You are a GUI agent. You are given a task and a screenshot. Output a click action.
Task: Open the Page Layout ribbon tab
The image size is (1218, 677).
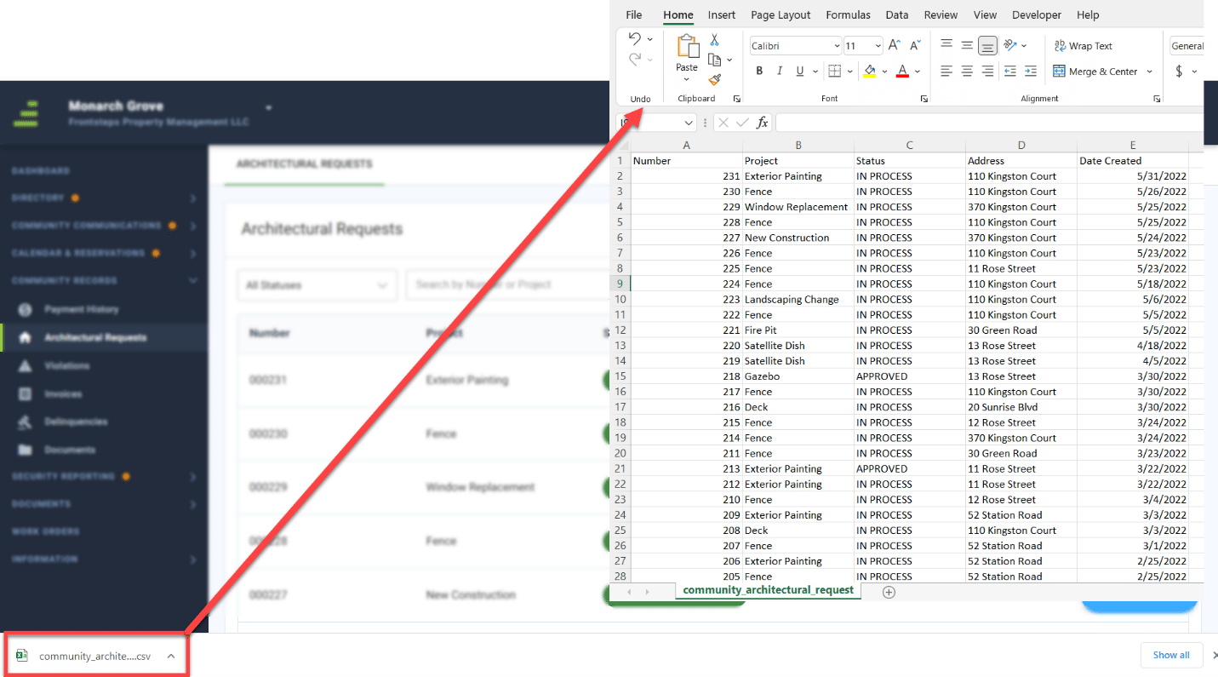tap(781, 14)
